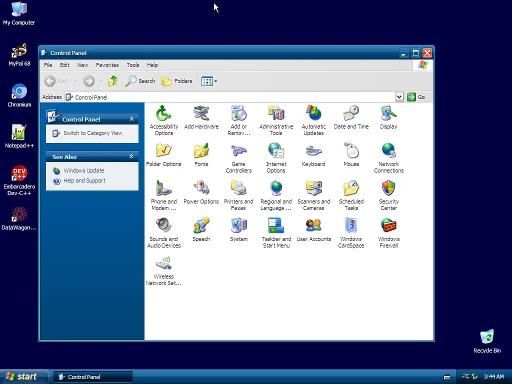
Task: Open Administrative Tools
Action: (276, 120)
